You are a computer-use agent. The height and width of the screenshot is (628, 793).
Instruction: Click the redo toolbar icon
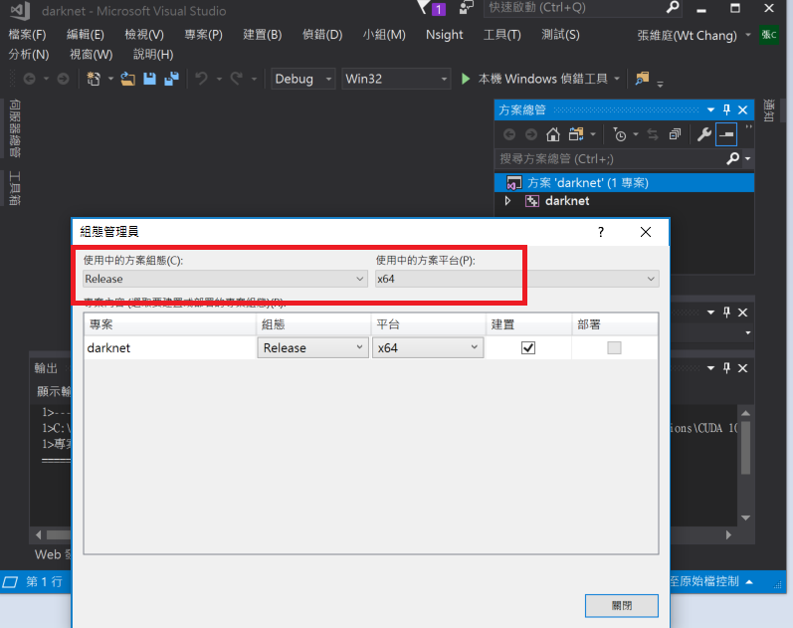pos(236,79)
